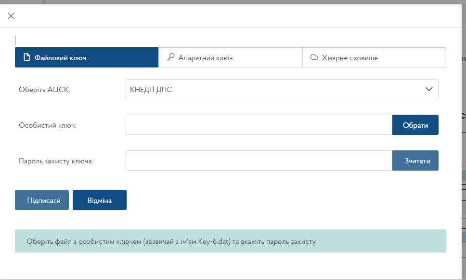Click the key icon beside Апаратний ключ

170,57
